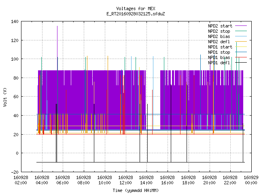Viewport: 259px width, 194px height.
Task: Click the 'NPD2 bias' legend label
Action: click(219, 36)
